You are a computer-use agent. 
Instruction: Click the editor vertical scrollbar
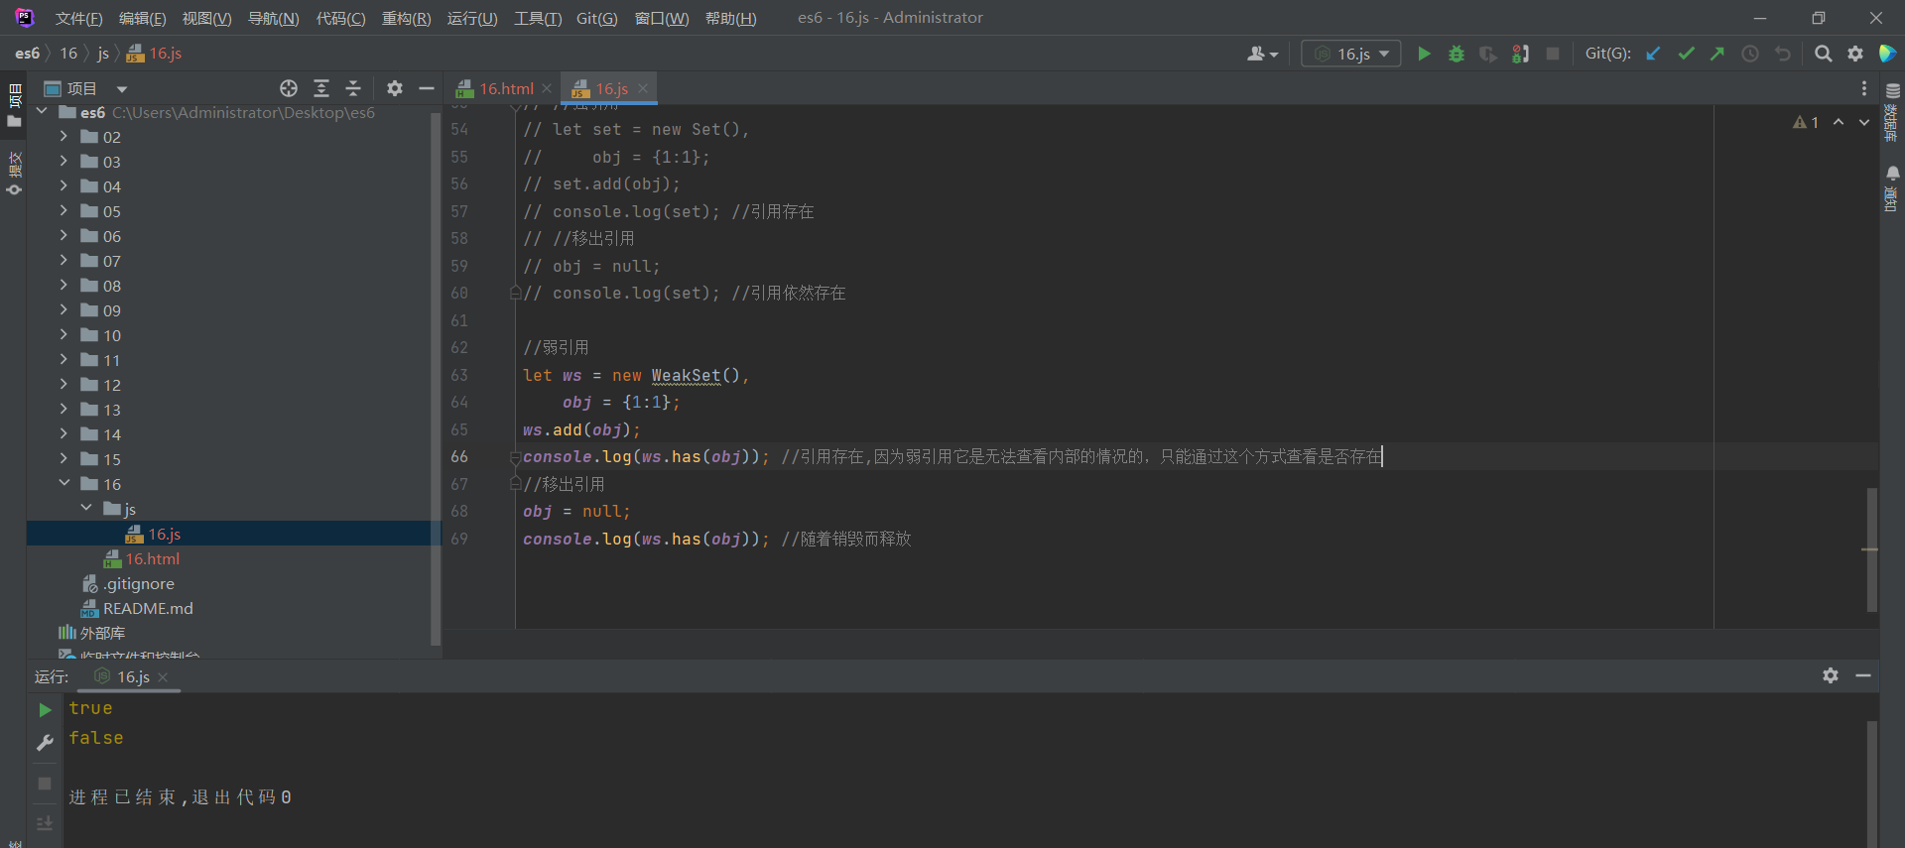pos(1871,548)
